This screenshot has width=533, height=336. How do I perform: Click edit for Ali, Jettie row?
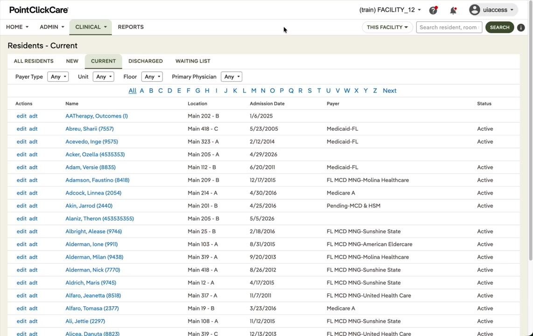[21, 322]
